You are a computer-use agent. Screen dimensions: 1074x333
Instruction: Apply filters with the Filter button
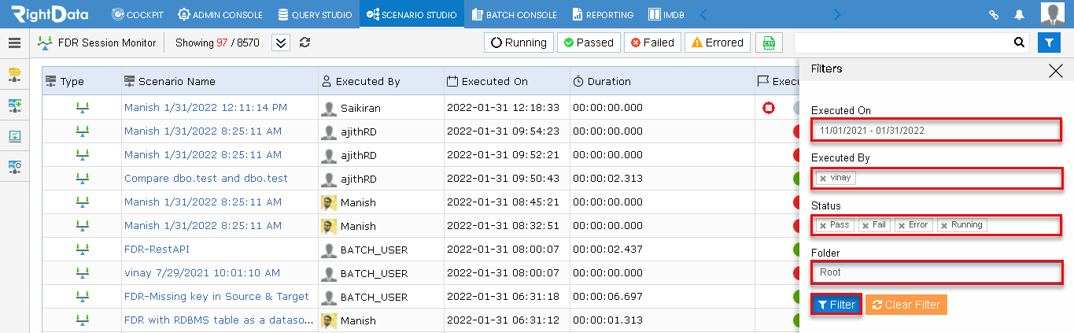tap(836, 305)
